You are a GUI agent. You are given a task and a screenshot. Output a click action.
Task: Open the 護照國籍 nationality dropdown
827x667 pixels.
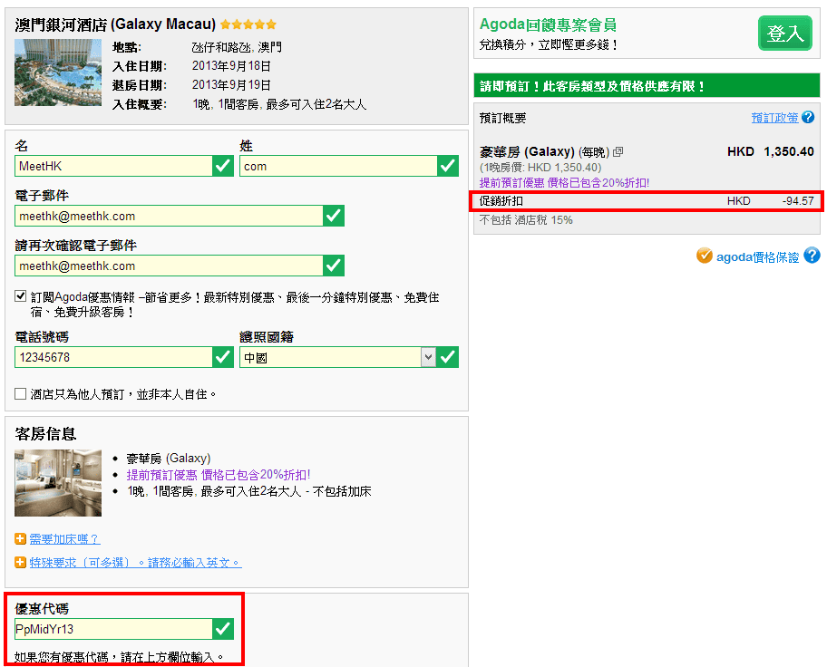coord(428,357)
